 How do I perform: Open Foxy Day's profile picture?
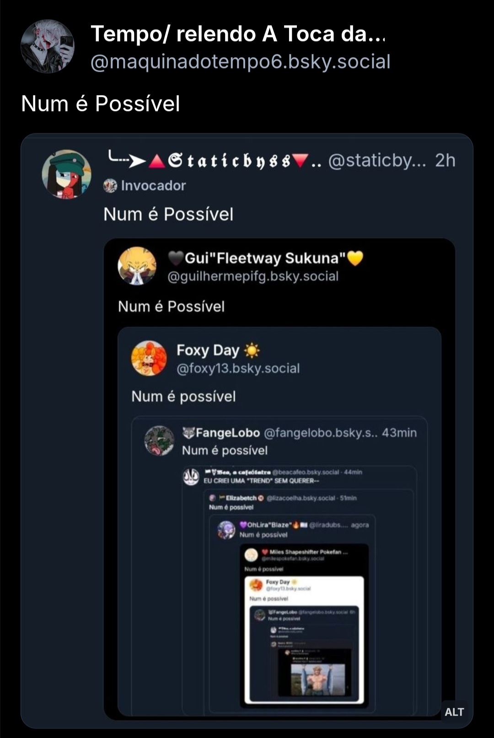point(149,358)
